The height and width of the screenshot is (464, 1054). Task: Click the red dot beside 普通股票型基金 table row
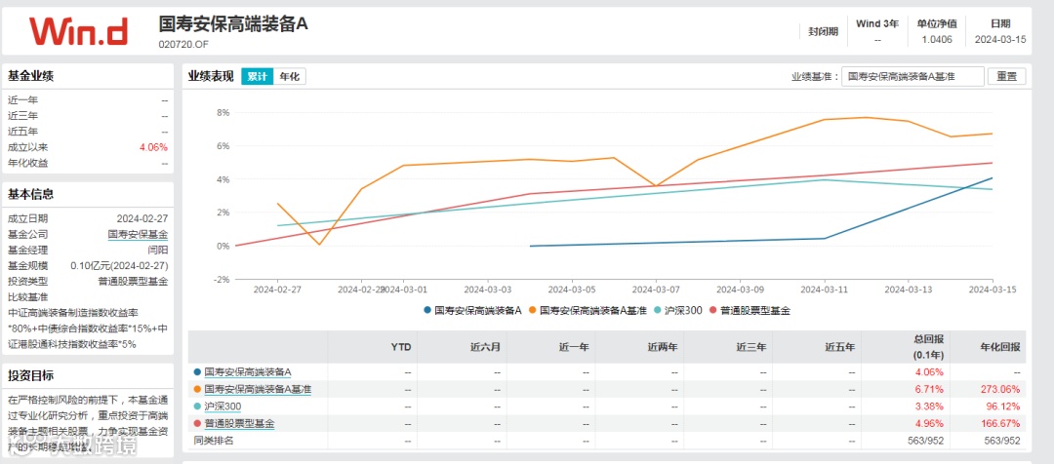tap(197, 424)
